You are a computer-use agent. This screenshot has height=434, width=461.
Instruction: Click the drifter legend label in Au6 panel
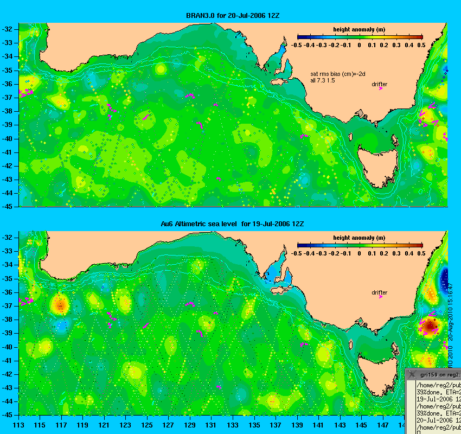[379, 292]
